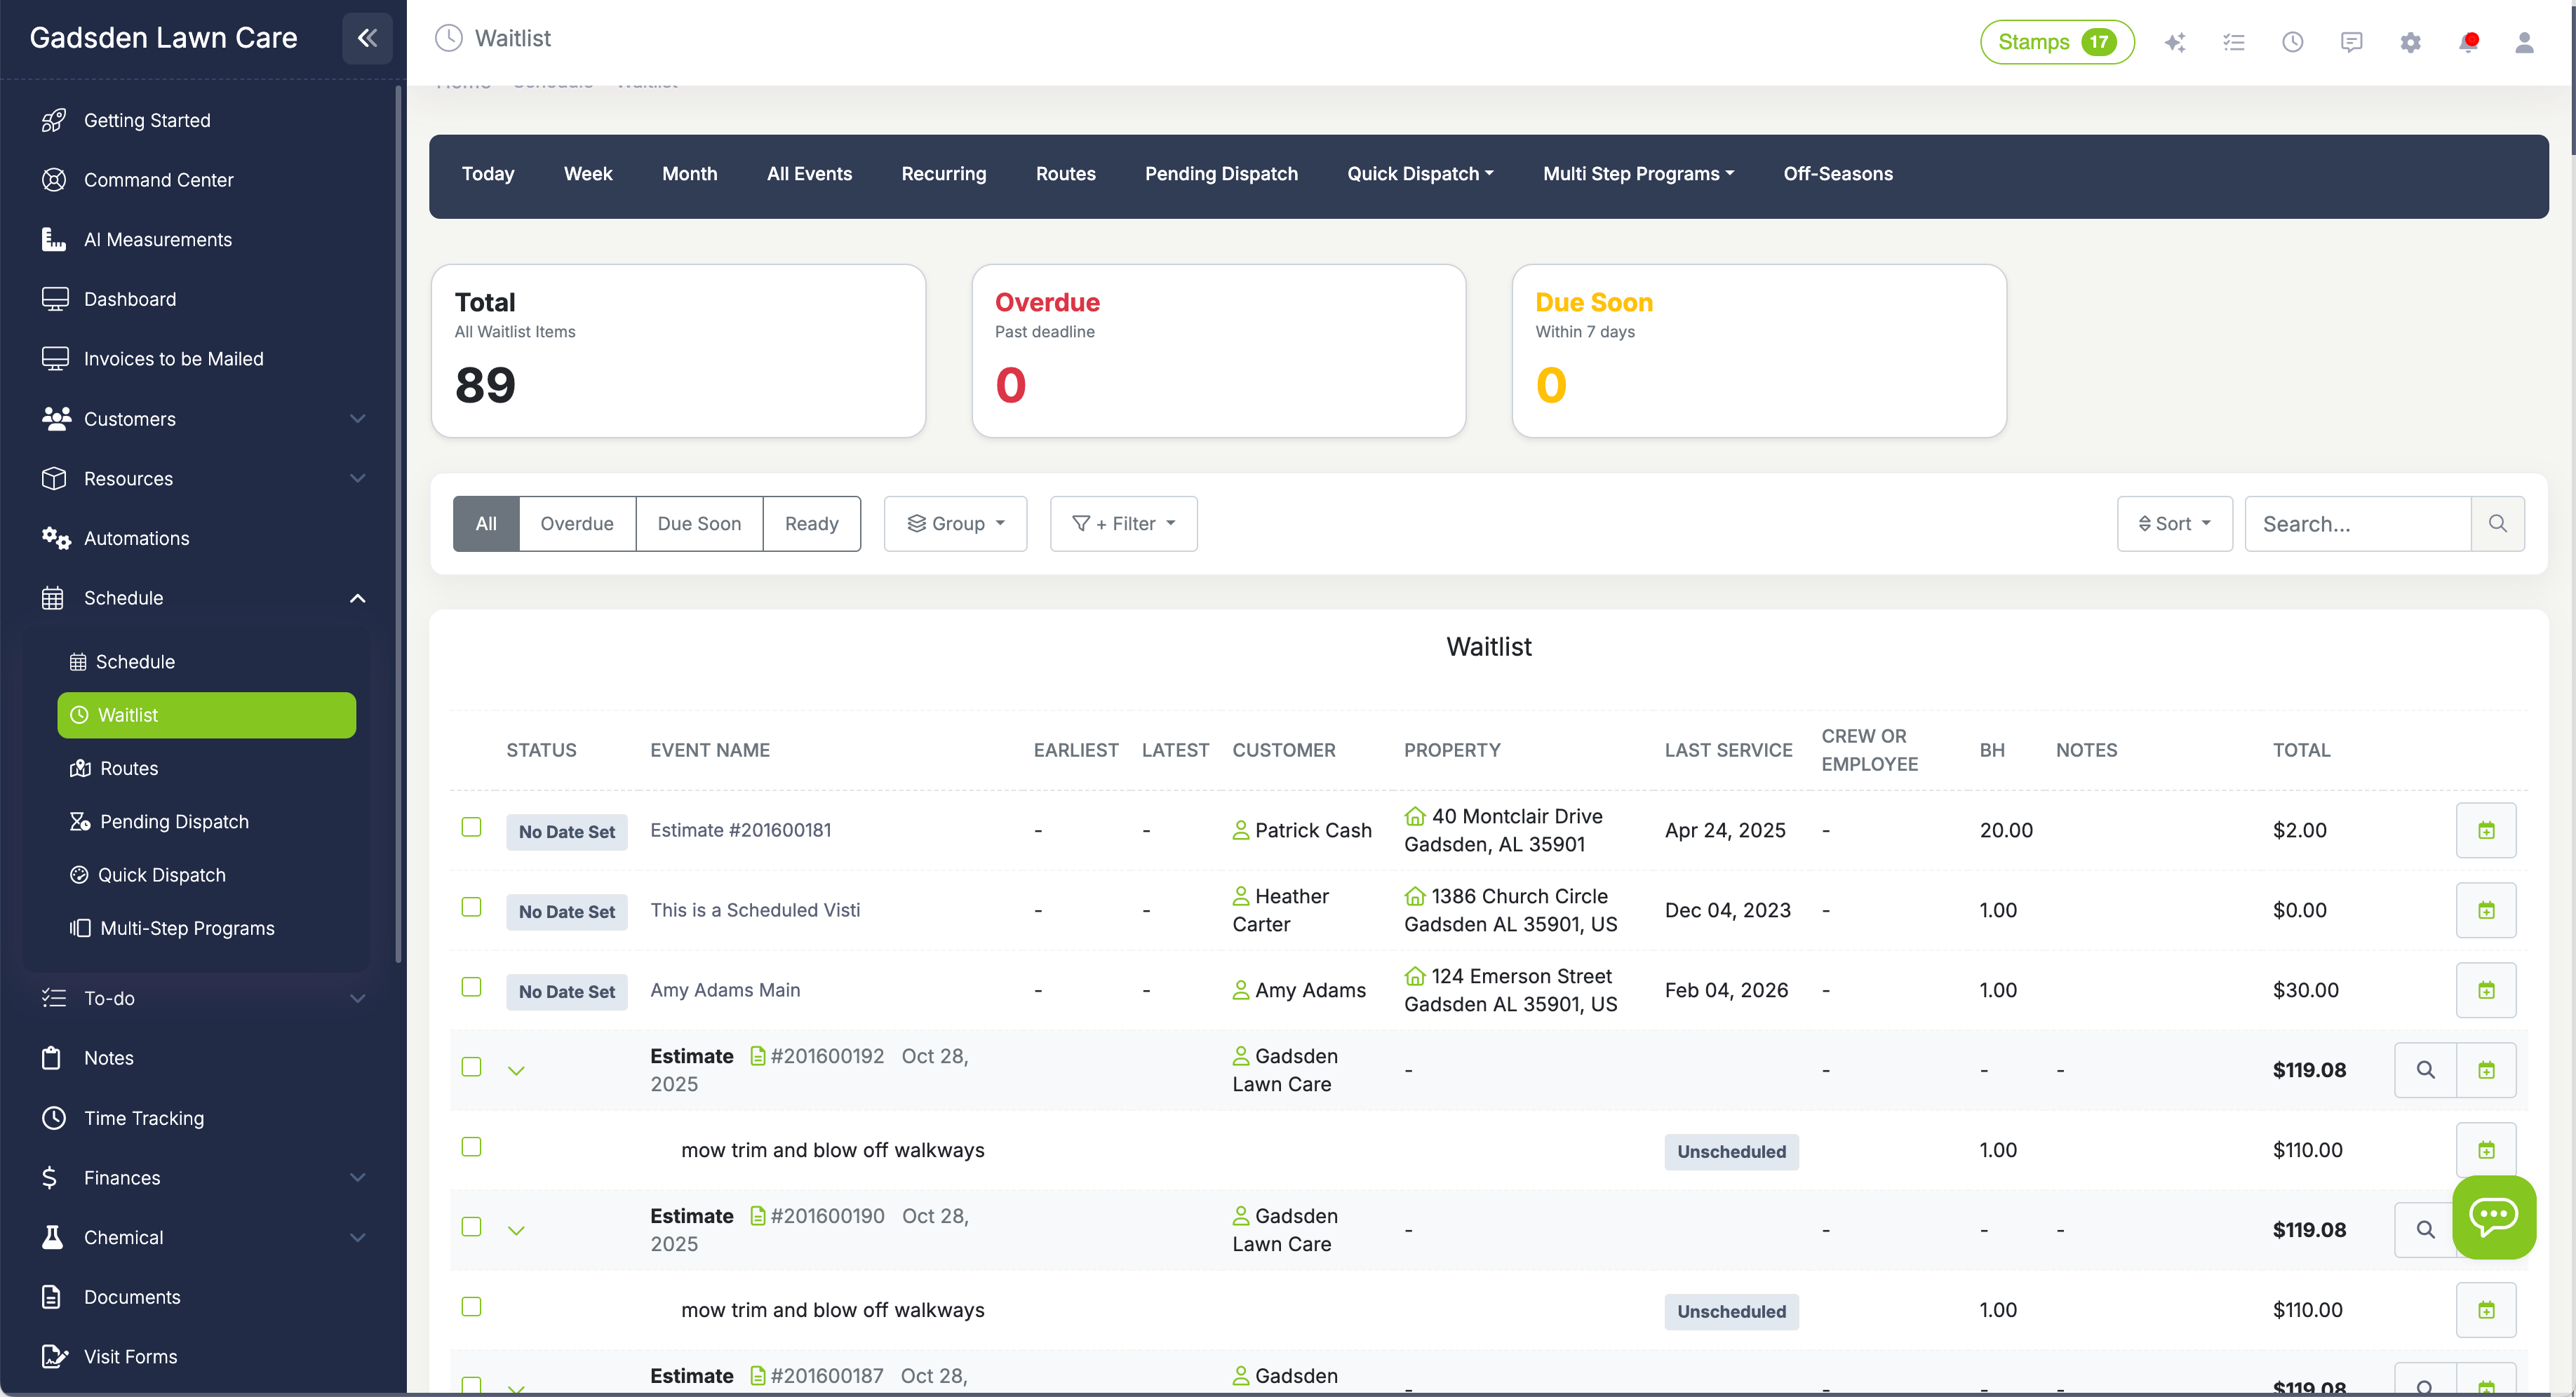
Task: Open the Group dropdown
Action: [x=955, y=523]
